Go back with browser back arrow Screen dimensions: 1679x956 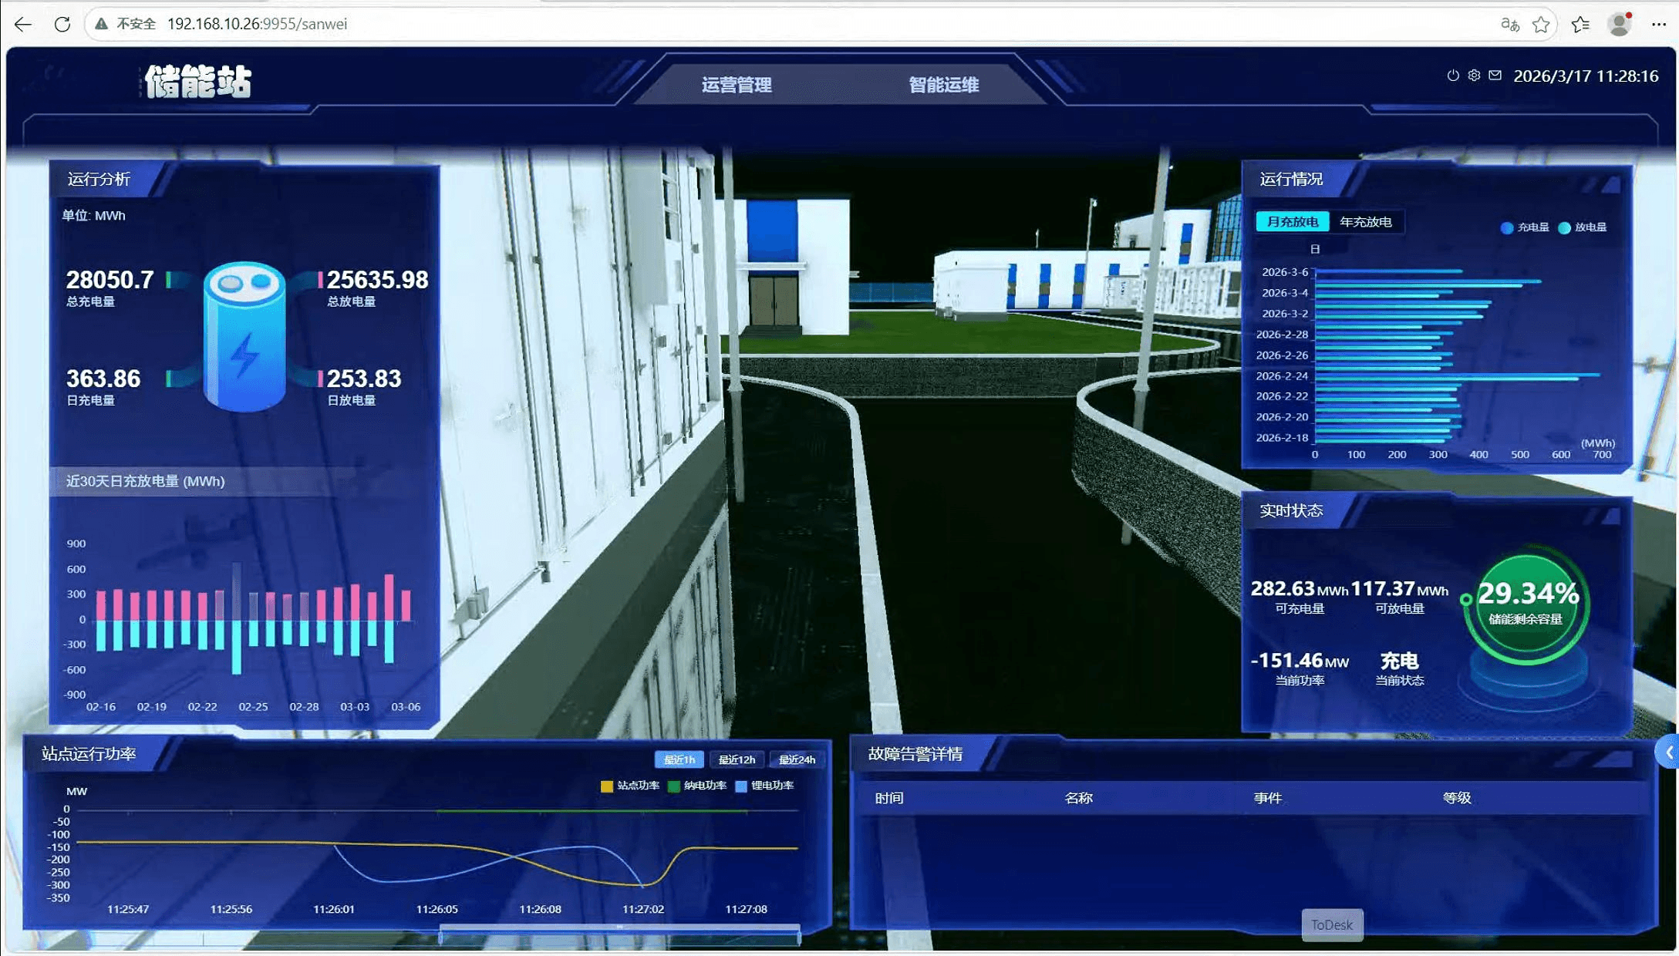(23, 24)
